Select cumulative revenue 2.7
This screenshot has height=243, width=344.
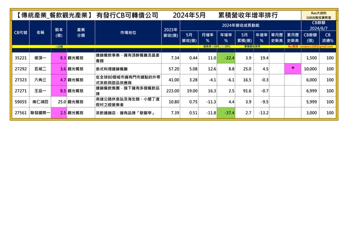[x=248, y=113]
